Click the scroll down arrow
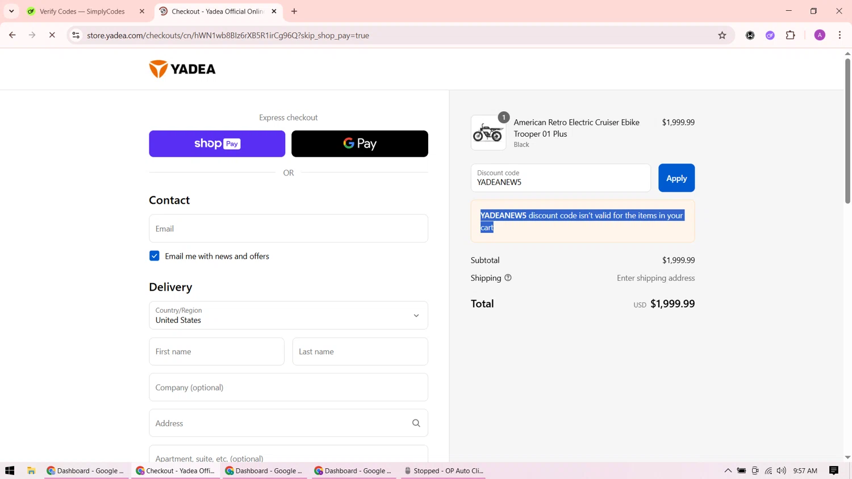852x479 pixels. click(847, 457)
